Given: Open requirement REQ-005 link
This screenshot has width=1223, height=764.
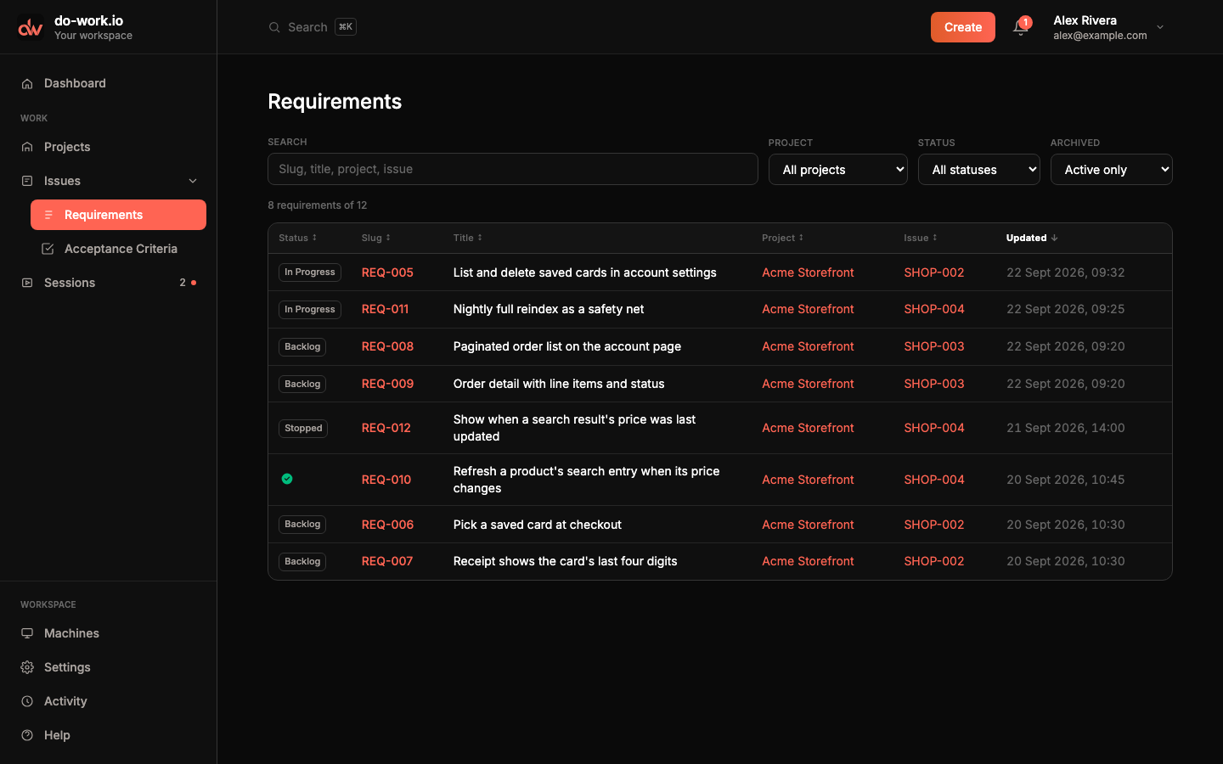Looking at the screenshot, I should tap(387, 272).
